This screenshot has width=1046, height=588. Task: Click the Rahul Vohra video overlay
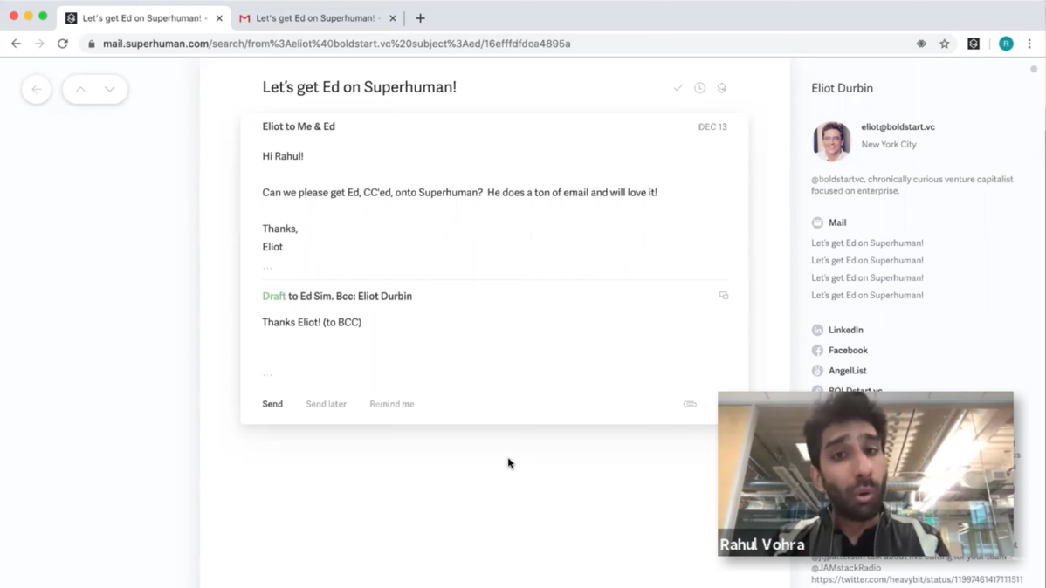[x=865, y=474]
